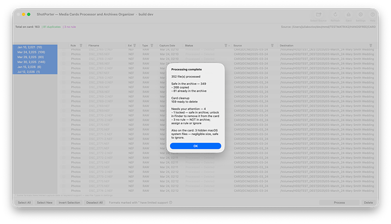Click the Process button

pyautogui.click(x=340, y=202)
